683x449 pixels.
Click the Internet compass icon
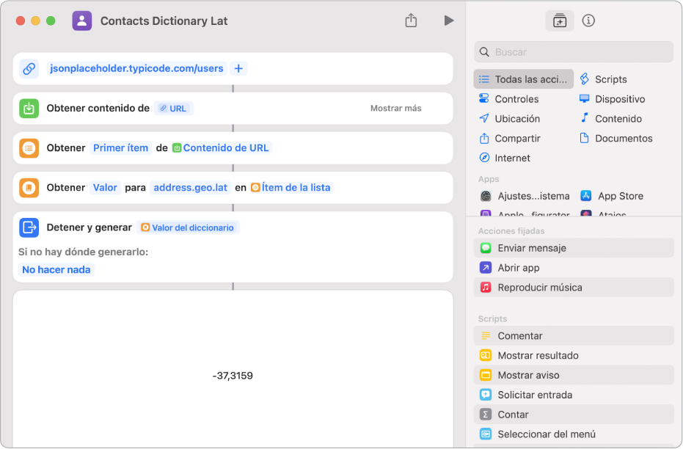tap(484, 158)
